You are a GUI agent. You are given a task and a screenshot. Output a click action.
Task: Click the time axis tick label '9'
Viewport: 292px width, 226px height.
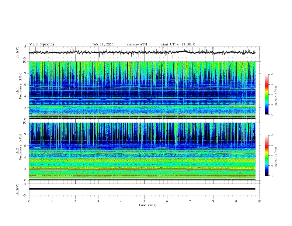(236, 201)
